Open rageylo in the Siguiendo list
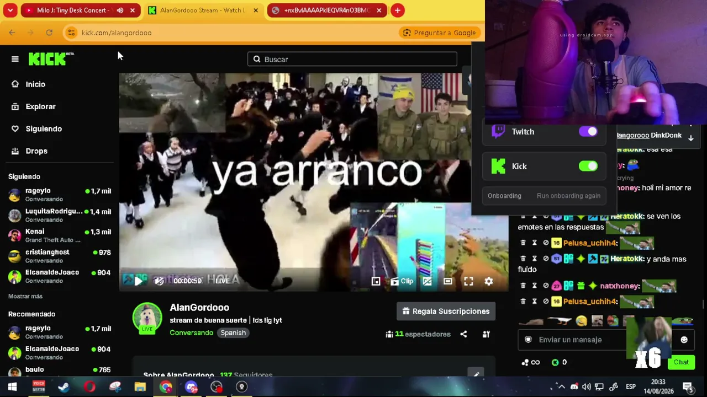The height and width of the screenshot is (397, 707). pyautogui.click(x=60, y=195)
